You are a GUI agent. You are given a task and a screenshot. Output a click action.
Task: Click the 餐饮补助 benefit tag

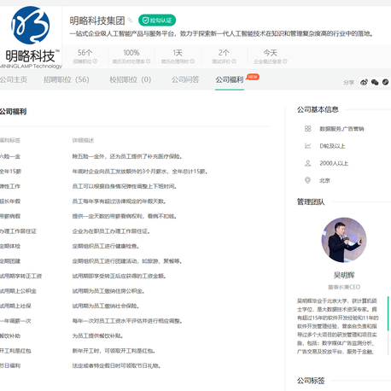click(10, 336)
